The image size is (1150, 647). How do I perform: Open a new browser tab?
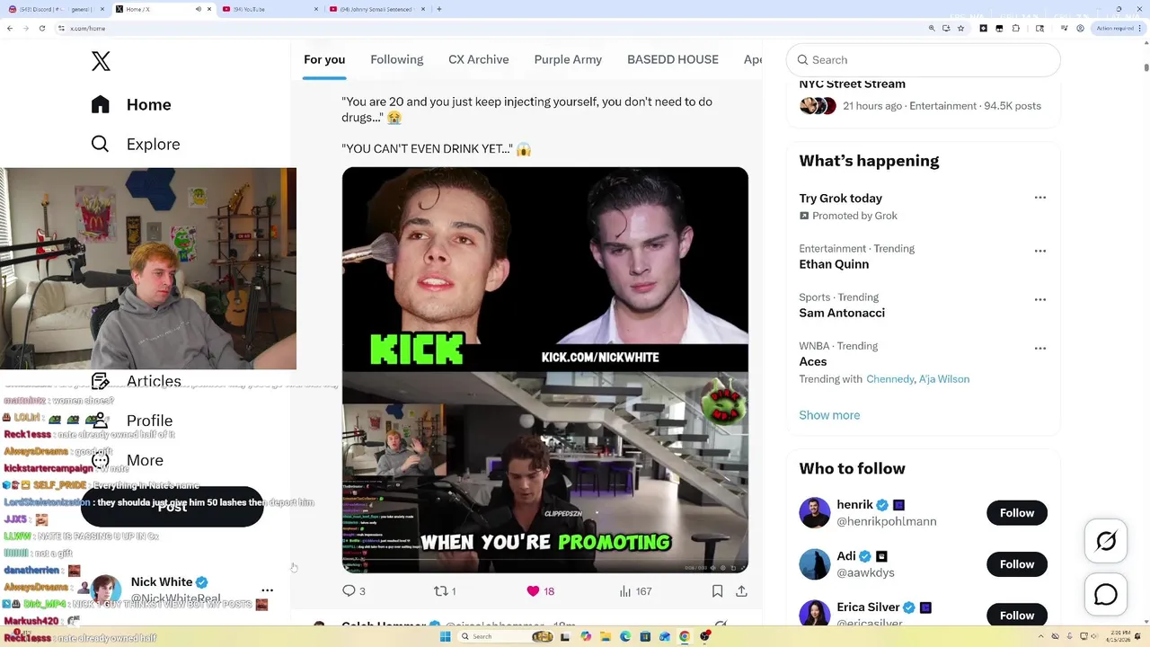[x=438, y=9]
